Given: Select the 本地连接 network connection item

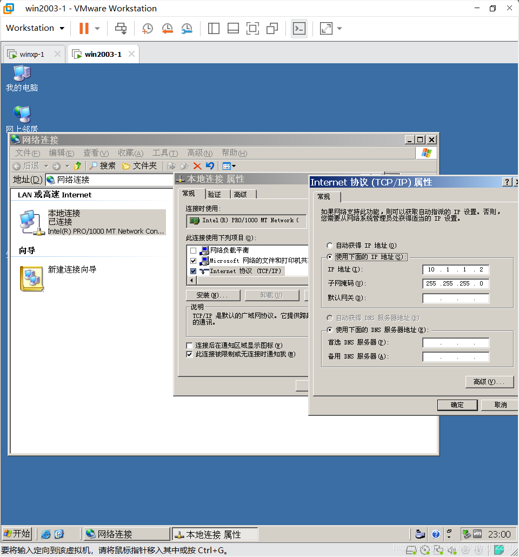Looking at the screenshot, I should click(x=92, y=222).
